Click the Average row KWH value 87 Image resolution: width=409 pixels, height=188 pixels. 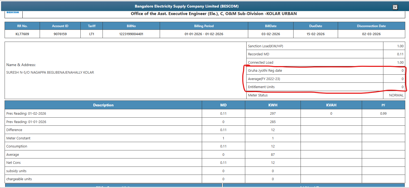click(273, 155)
